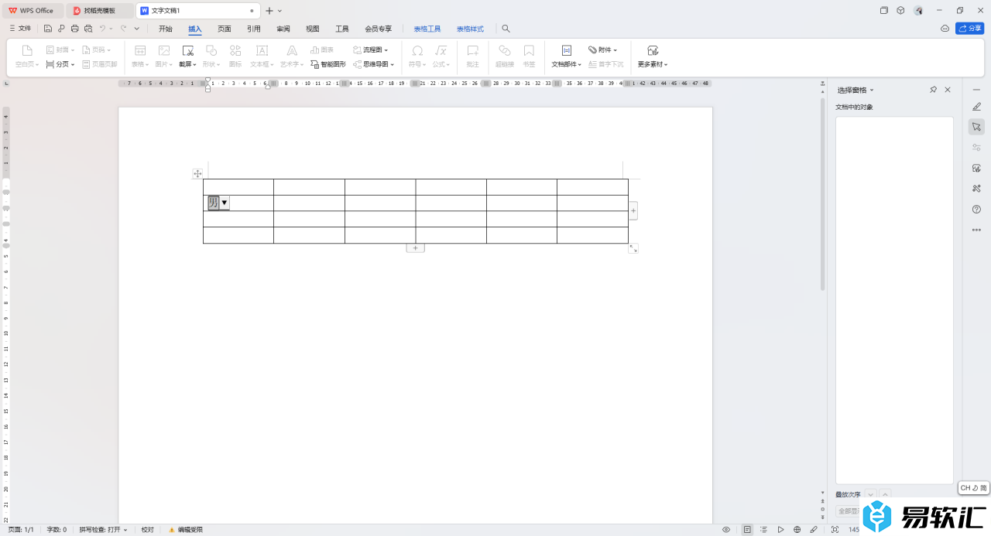This screenshot has height=536, width=991.
Task: Click the table resize corner handle
Action: click(x=633, y=248)
